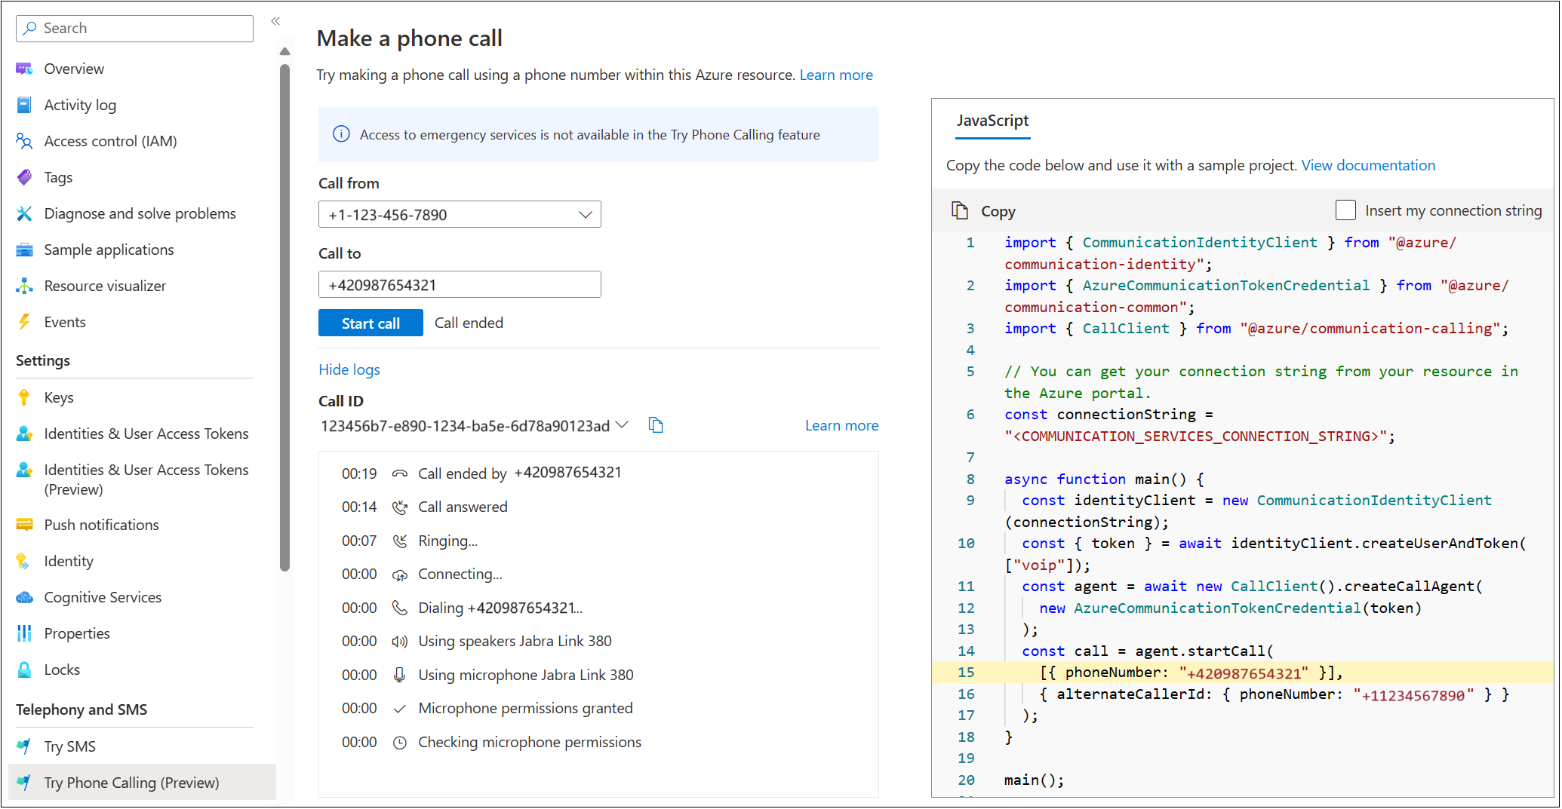Click highlighted code line 15 phoneNumber
This screenshot has width=1562, height=809.
tap(1243, 673)
